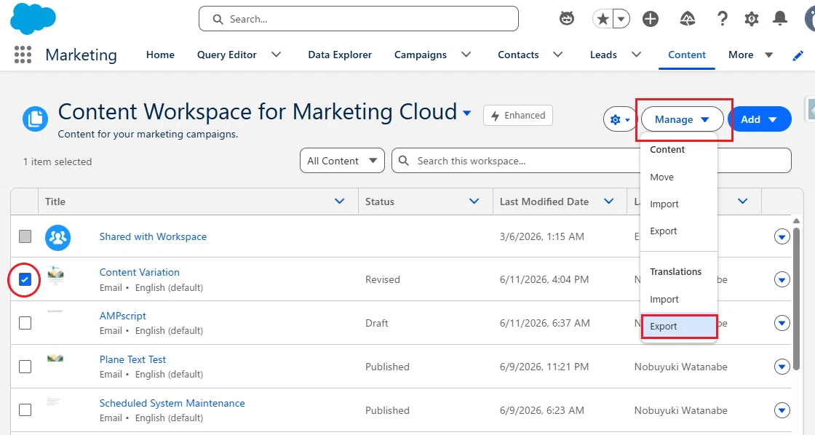Open the Setup gear icon
The width and height of the screenshot is (815, 435).
point(751,19)
